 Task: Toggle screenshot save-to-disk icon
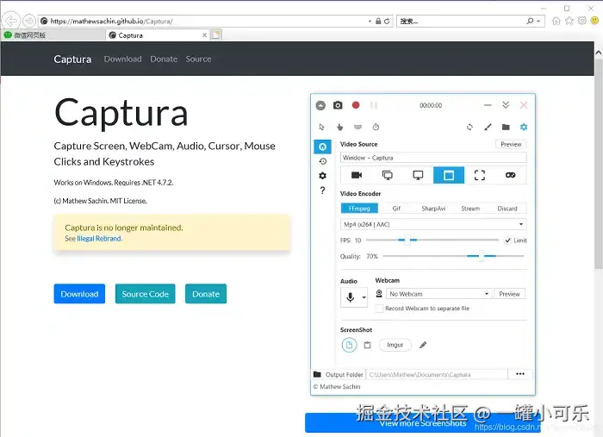(349, 345)
